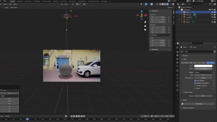Image resolution: width=217 pixels, height=122 pixels.
Task: Open Object Data light properties tab
Action: coord(177,85)
